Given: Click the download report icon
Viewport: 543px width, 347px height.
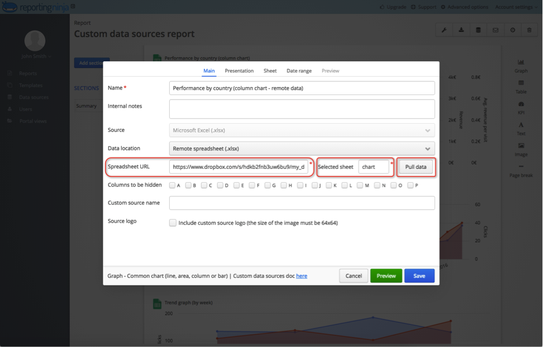Looking at the screenshot, I should [461, 29].
